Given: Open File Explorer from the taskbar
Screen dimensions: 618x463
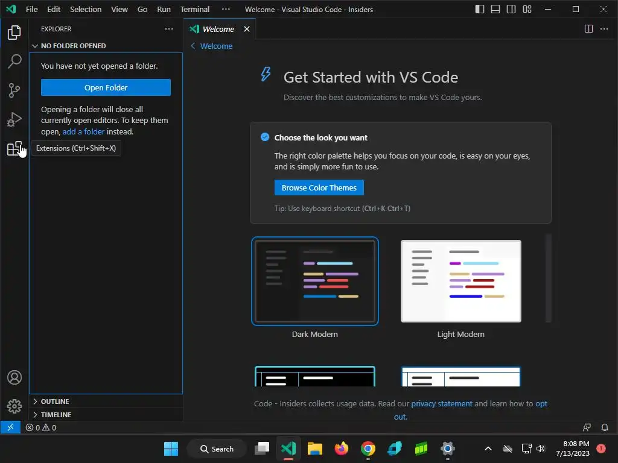Looking at the screenshot, I should coord(315,449).
